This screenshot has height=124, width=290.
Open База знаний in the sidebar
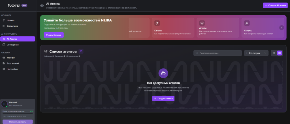pyautogui.click(x=18, y=63)
